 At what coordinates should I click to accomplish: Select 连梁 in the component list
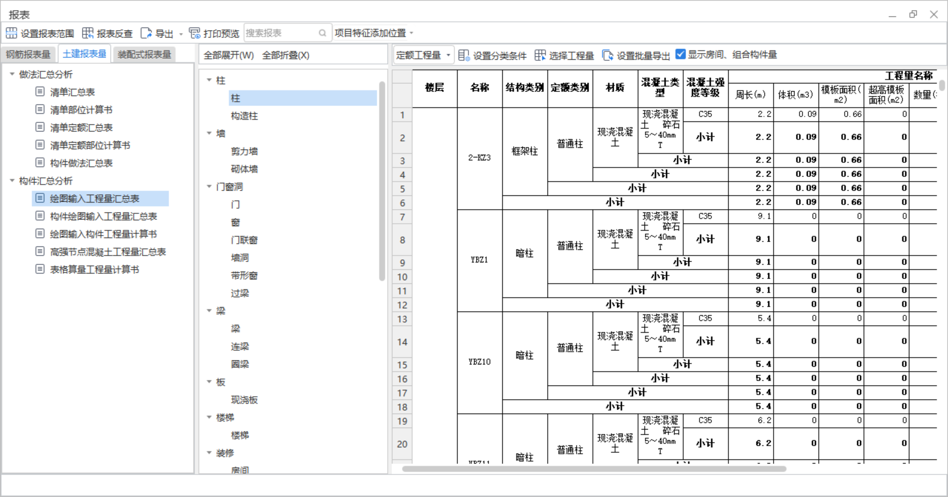pos(240,347)
